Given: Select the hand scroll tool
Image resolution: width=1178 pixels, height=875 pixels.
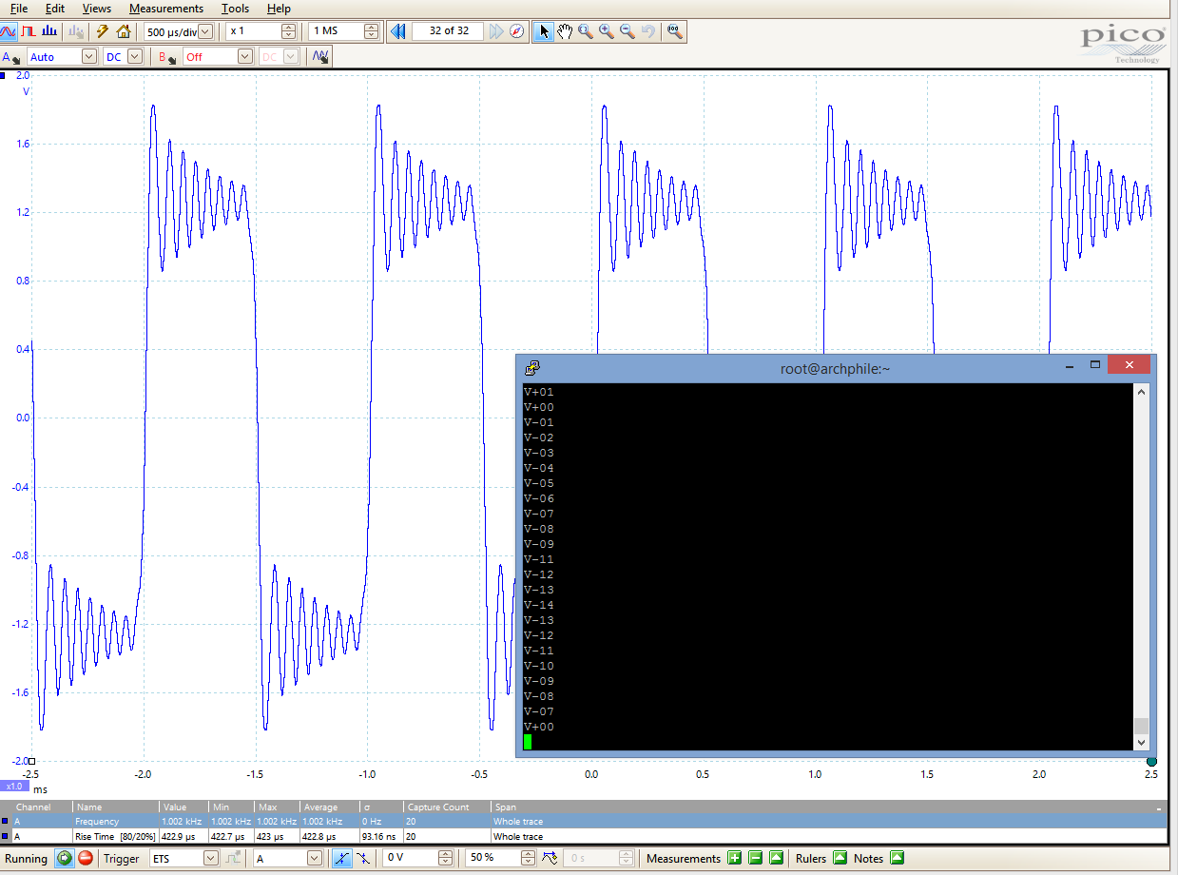Looking at the screenshot, I should [x=565, y=31].
